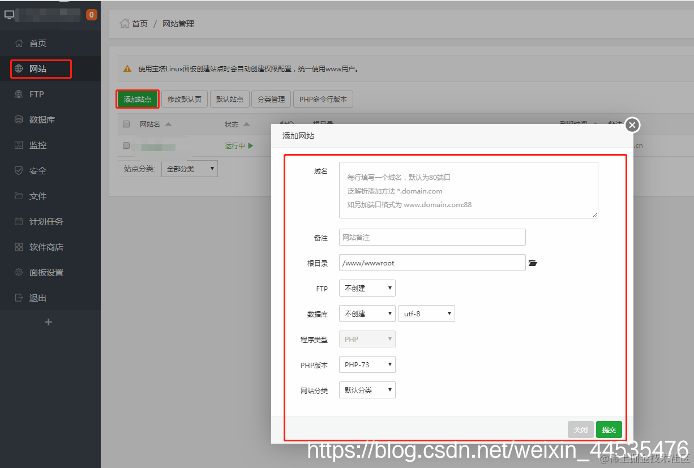Click the 监控 monitor icon
The width and height of the screenshot is (694, 468).
pos(19,145)
